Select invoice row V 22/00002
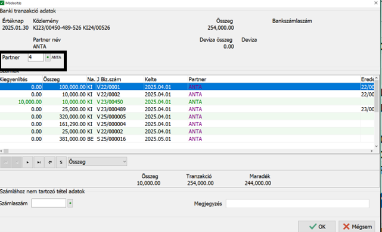Viewport: 382px width, 232px height. (187, 131)
